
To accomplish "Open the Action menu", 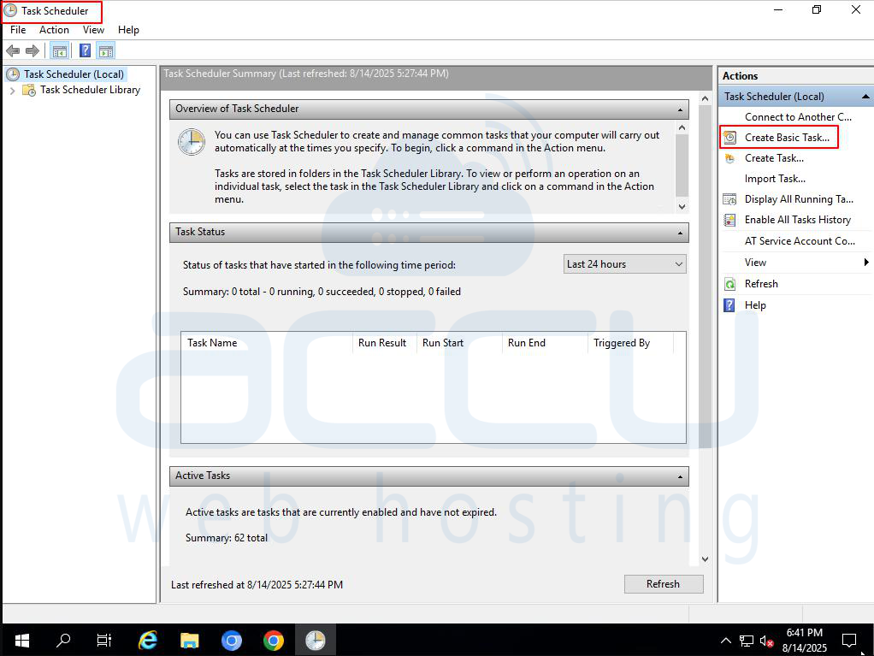I will pos(54,29).
